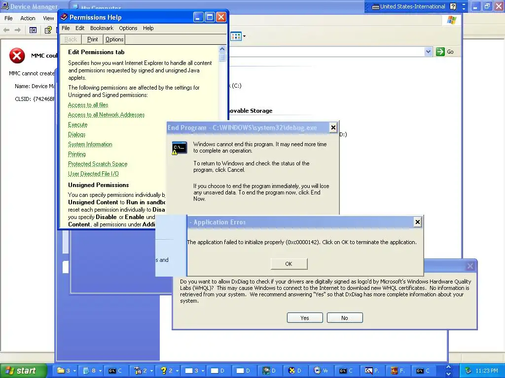The image size is (505, 378).
Task: Open Help menu in Permissions Help
Action: coord(148,28)
